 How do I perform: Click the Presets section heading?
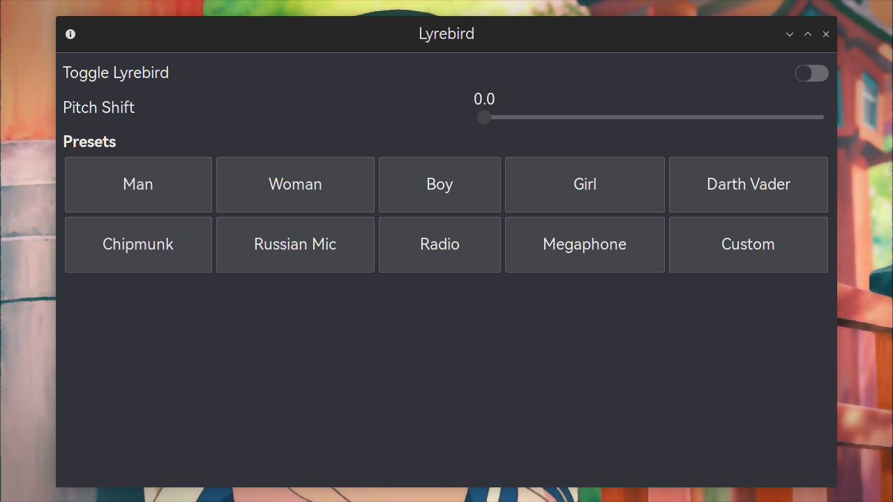pos(89,142)
